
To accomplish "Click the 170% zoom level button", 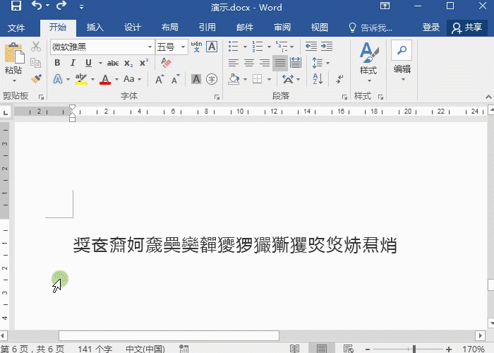I will pyautogui.click(x=474, y=349).
